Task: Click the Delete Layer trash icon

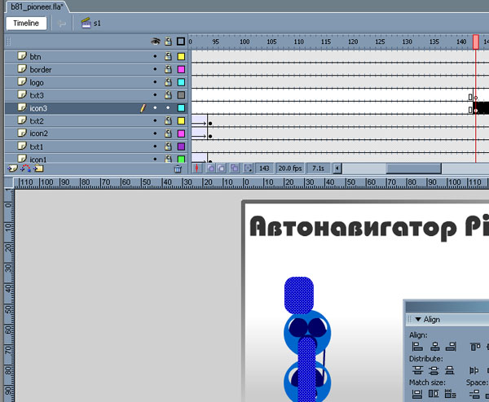Action: pos(178,168)
